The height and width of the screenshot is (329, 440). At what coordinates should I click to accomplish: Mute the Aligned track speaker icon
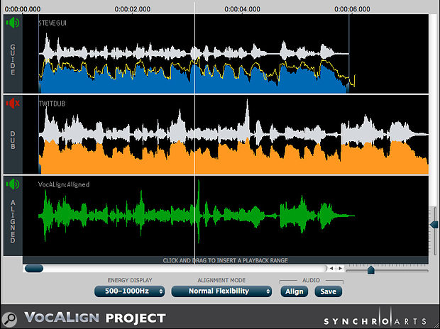(x=13, y=184)
